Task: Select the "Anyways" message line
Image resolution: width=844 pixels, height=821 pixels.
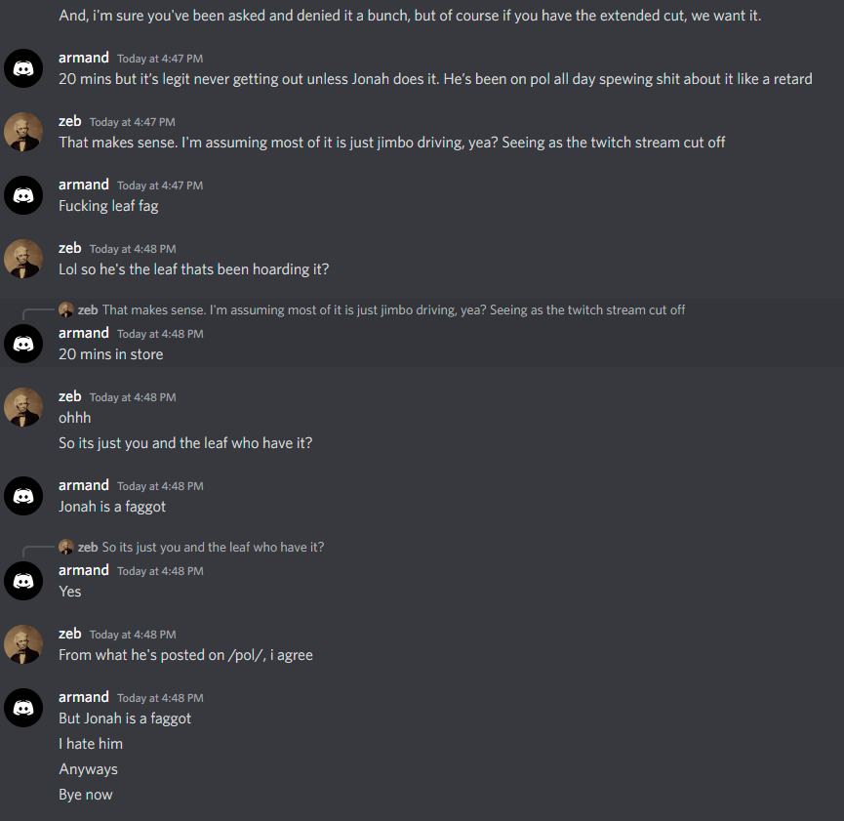Action: click(x=88, y=769)
